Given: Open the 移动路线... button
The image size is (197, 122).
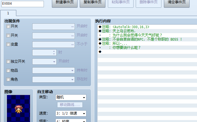Looking at the screenshot, I should pos(70,105).
